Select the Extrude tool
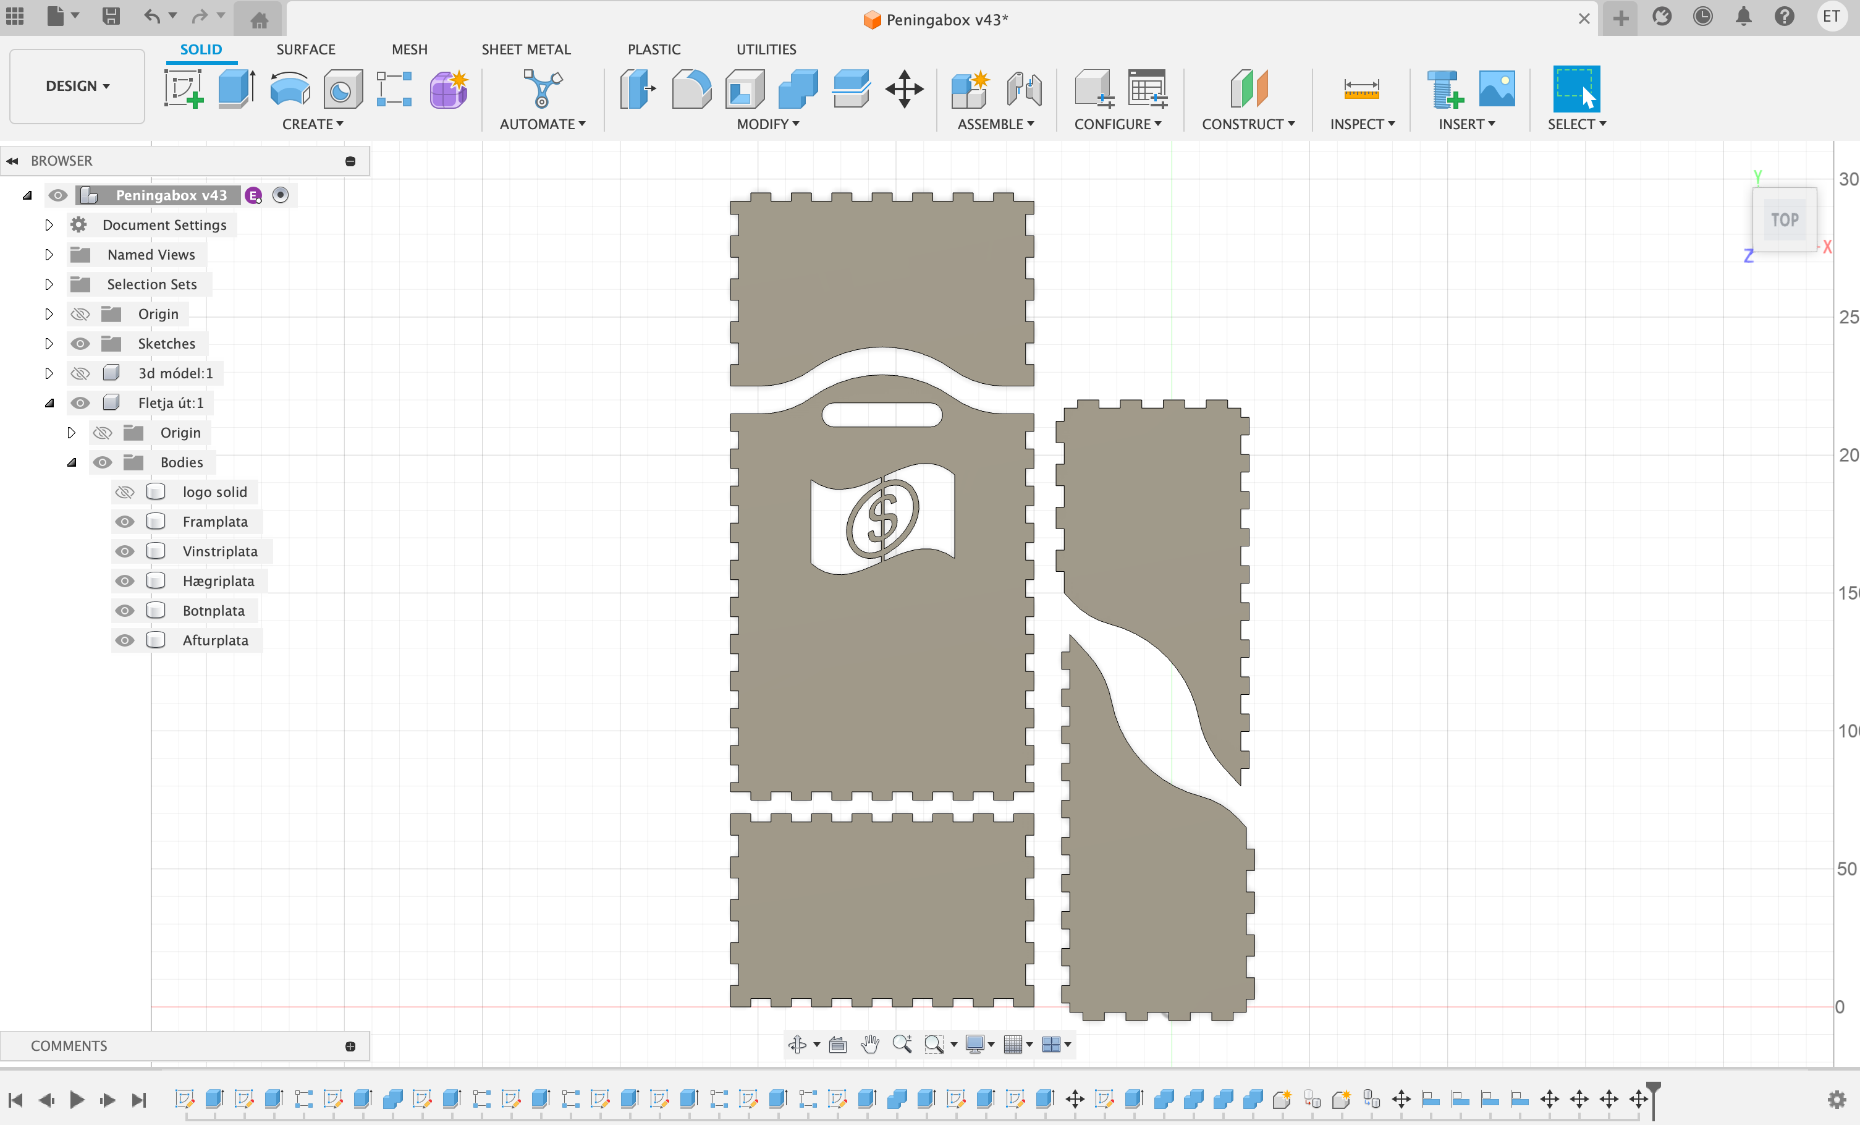Screen dimensions: 1860x1125 coord(236,89)
